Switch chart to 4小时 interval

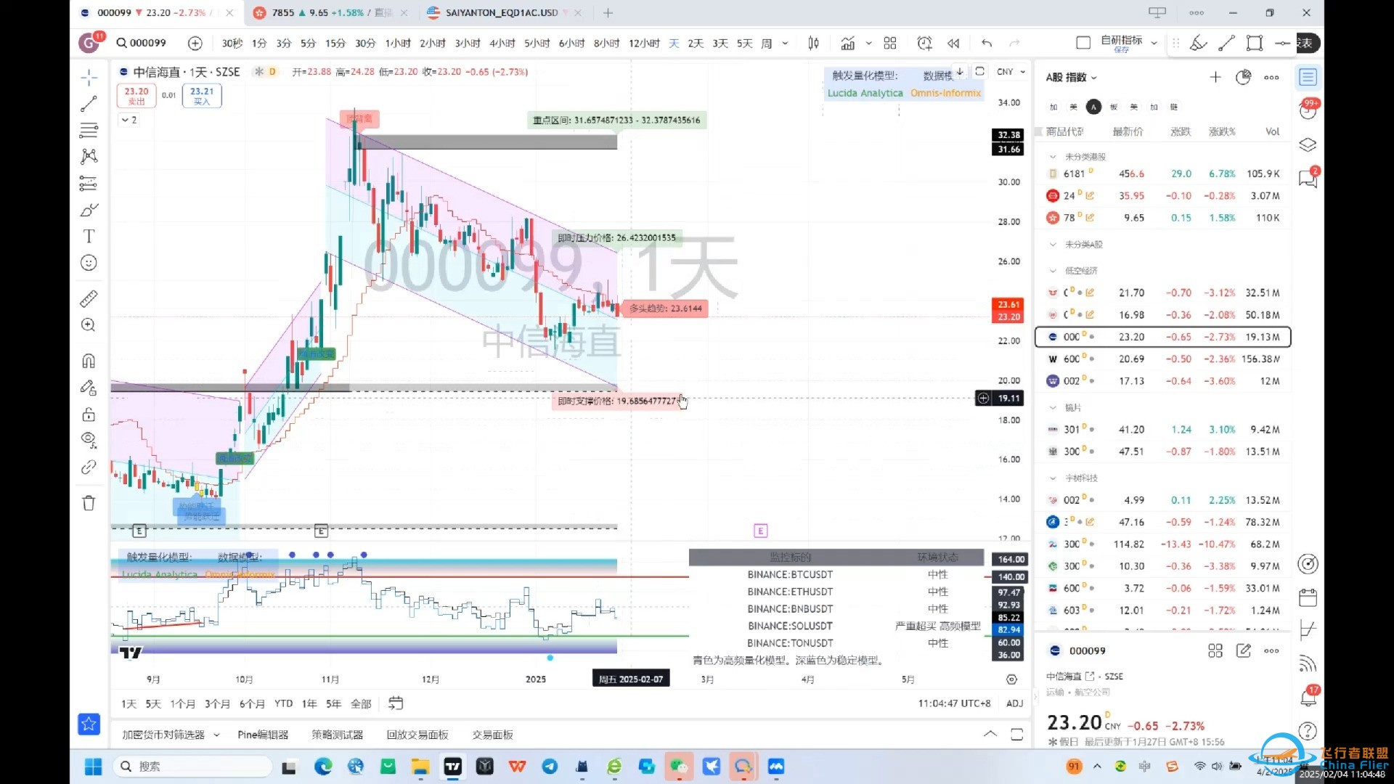pyautogui.click(x=502, y=44)
